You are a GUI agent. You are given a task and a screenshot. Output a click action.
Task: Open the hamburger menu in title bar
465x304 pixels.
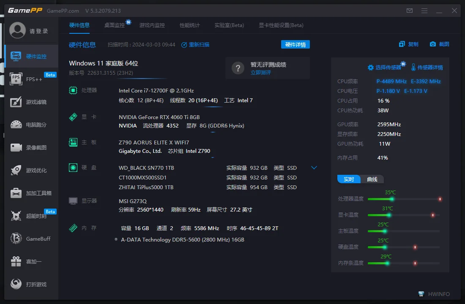coord(424,11)
